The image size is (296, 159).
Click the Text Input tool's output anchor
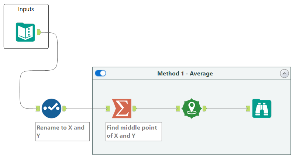[x=39, y=32]
